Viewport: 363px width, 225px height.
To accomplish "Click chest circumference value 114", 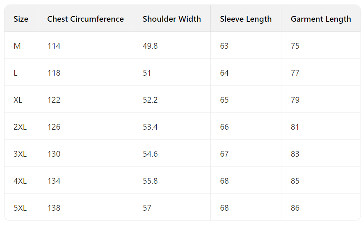I will point(54,46).
